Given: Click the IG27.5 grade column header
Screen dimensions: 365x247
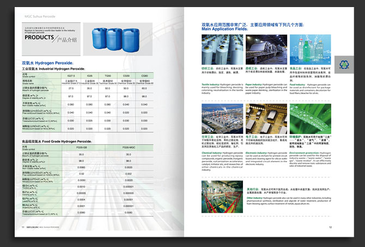Looking at the screenshot, I should pos(71,75).
